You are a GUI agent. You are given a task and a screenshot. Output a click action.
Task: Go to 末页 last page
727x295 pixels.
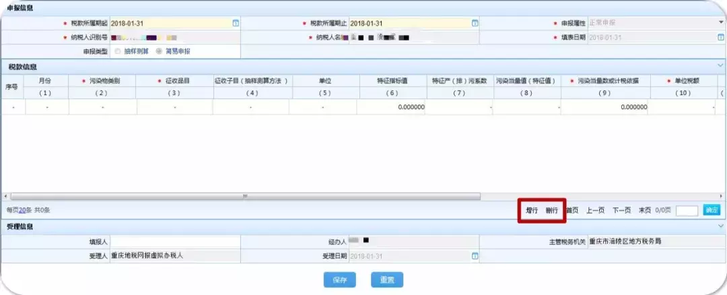tap(645, 210)
